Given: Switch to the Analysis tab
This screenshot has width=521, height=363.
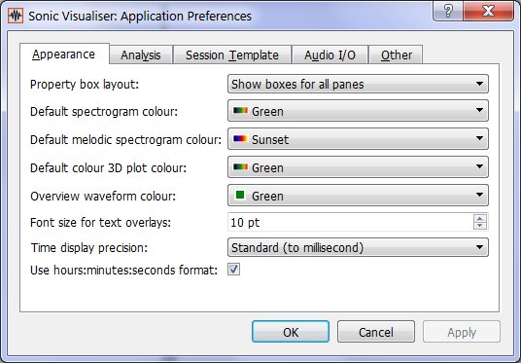Looking at the screenshot, I should click(141, 54).
